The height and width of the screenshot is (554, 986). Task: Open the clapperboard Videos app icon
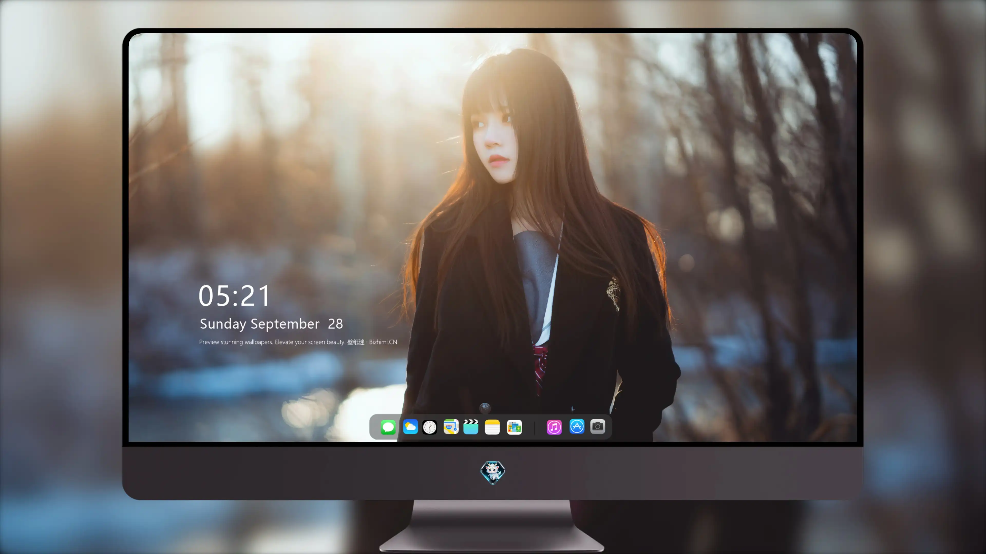coord(471,427)
